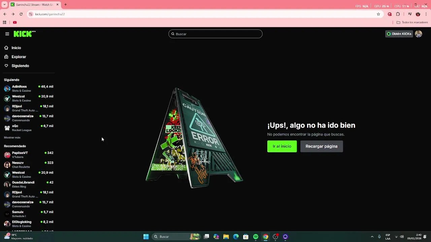
Task: Open xQc channel avatar
Action: point(7,128)
